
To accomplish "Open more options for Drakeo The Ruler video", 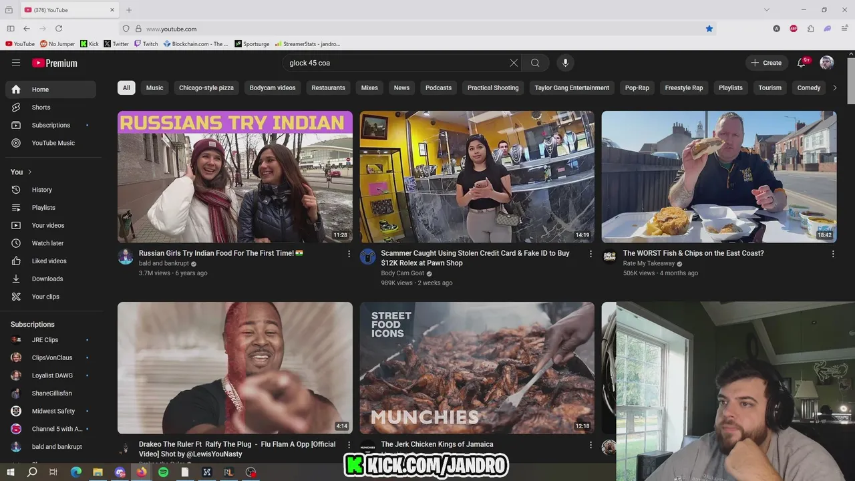I will pyautogui.click(x=349, y=445).
